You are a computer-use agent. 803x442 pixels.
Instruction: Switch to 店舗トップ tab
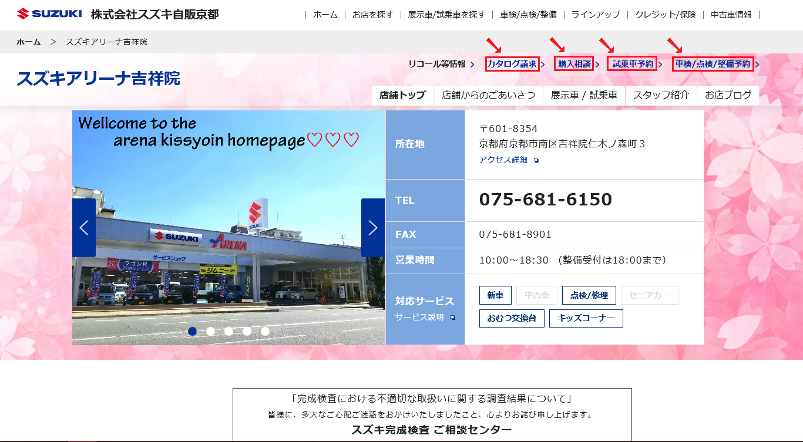click(402, 95)
